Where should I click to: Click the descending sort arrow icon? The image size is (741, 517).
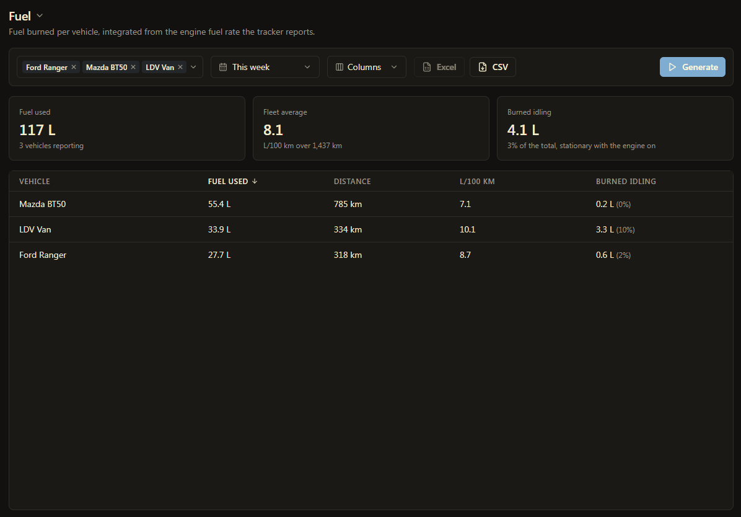[x=255, y=182]
